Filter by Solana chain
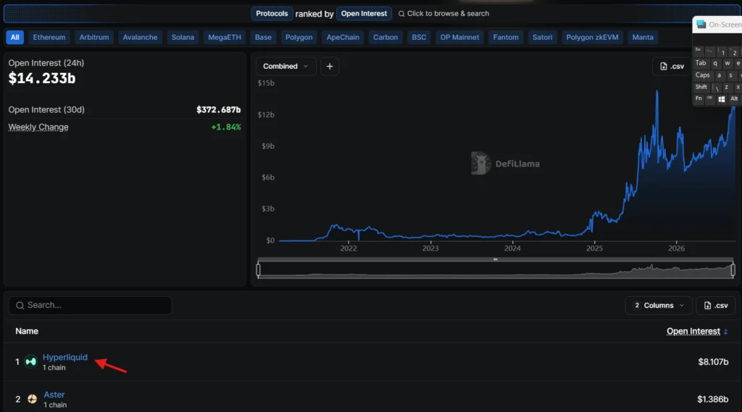This screenshot has height=412, width=742. click(x=183, y=38)
